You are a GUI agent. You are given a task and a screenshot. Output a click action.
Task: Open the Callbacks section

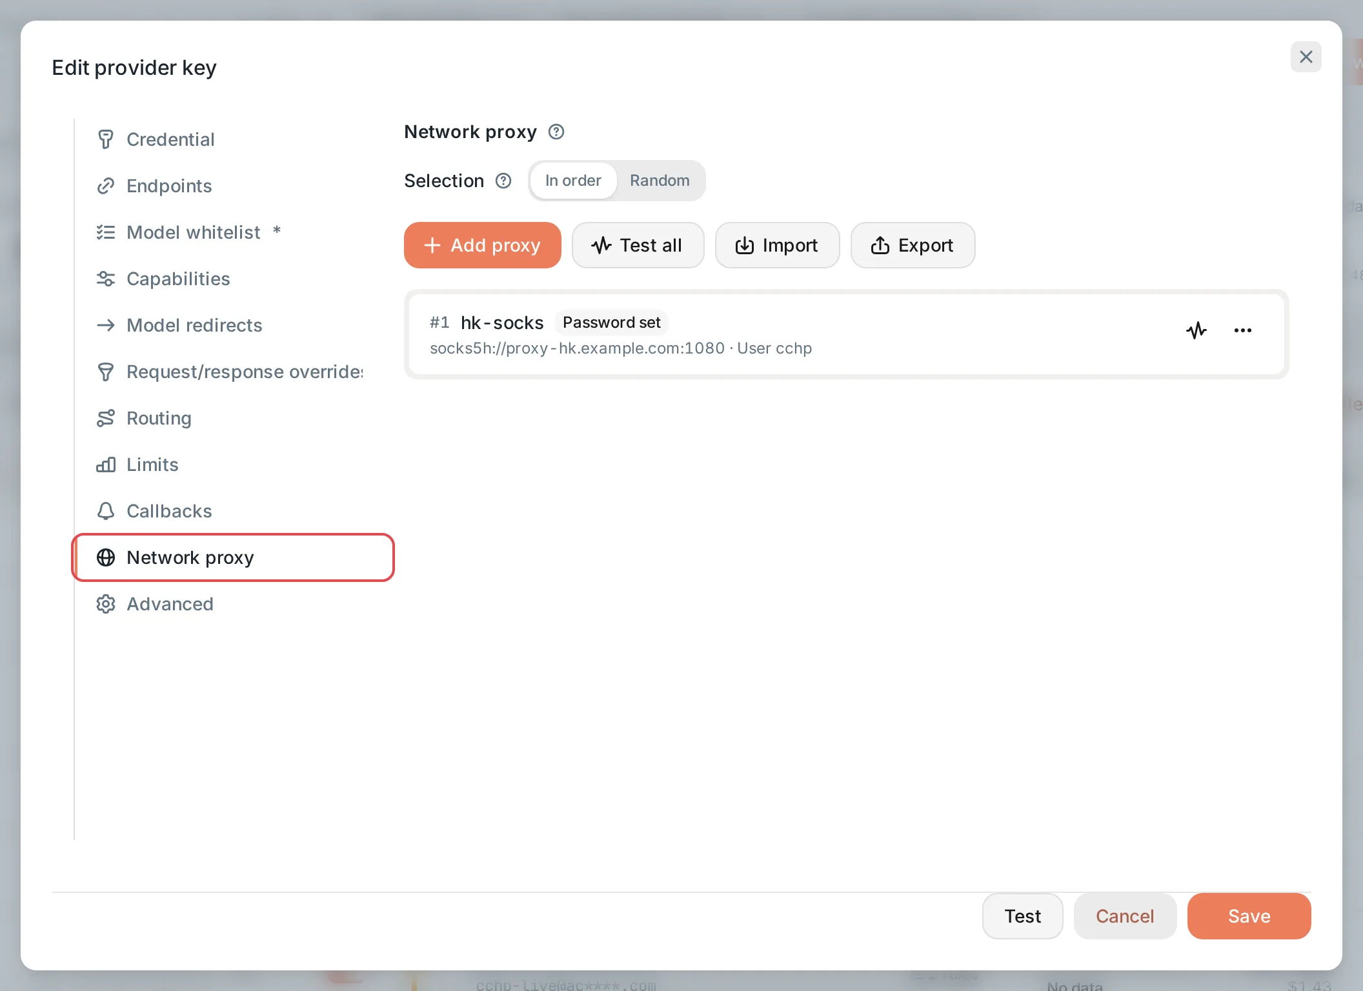coord(232,511)
